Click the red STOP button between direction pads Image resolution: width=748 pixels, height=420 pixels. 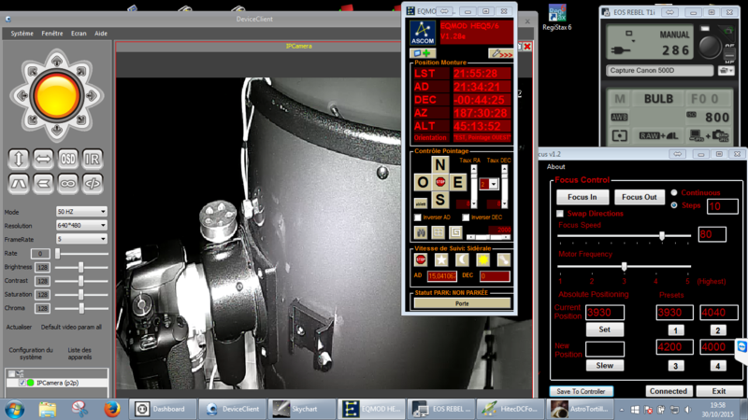pyautogui.click(x=439, y=182)
